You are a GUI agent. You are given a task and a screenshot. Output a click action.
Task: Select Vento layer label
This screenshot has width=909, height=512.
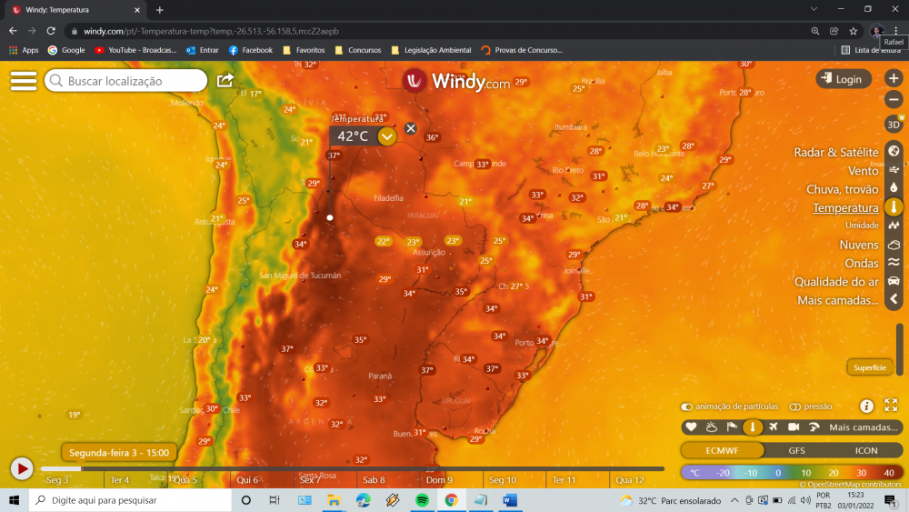pyautogui.click(x=864, y=170)
